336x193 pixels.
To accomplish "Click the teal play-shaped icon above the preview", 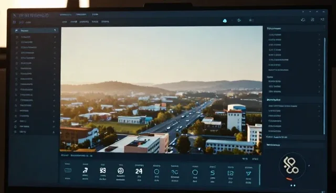I will tap(239, 20).
